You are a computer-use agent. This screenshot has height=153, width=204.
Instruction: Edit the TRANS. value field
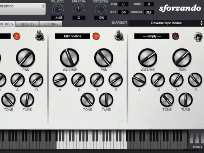149,4
